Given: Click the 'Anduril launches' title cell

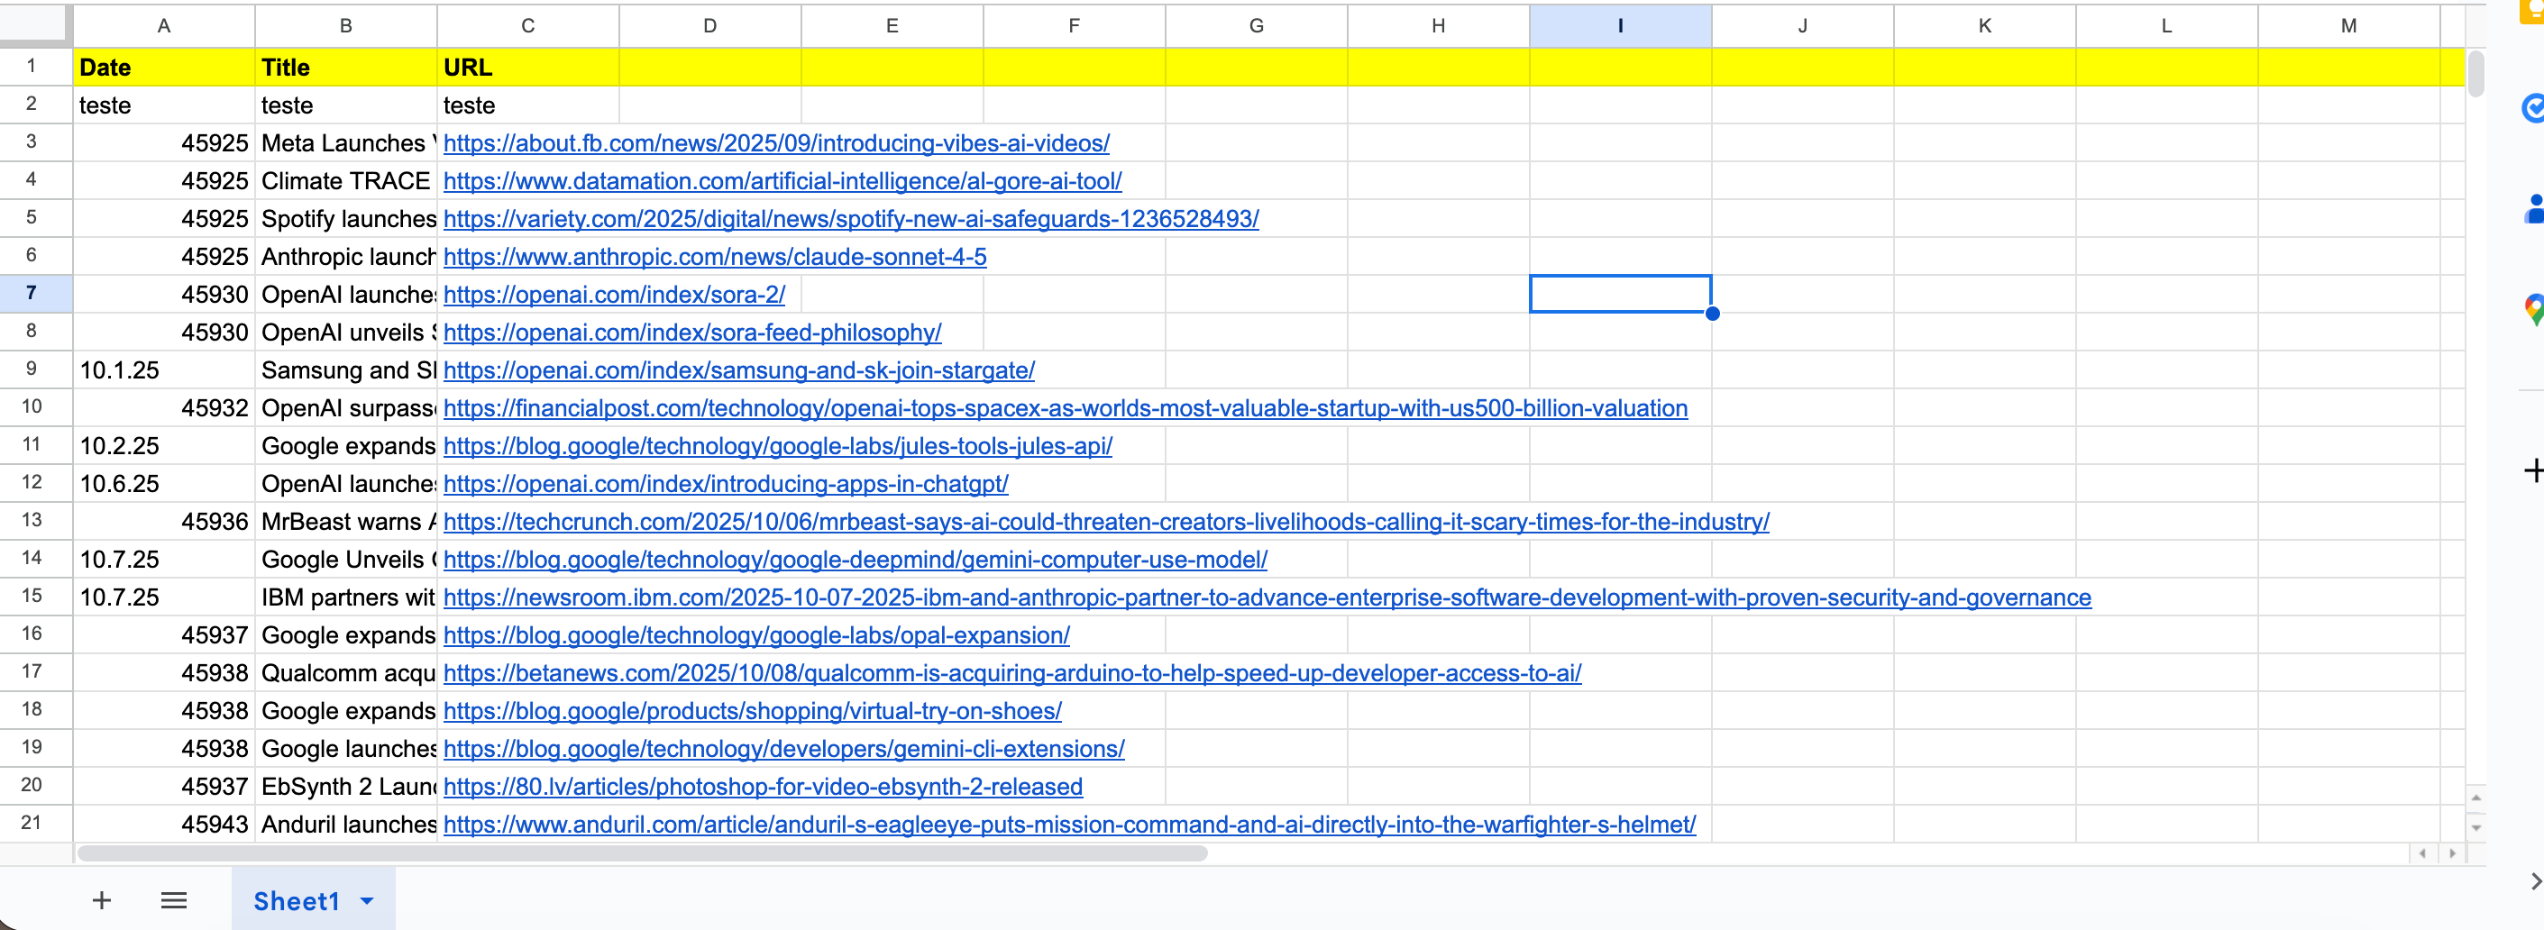Looking at the screenshot, I should point(345,825).
